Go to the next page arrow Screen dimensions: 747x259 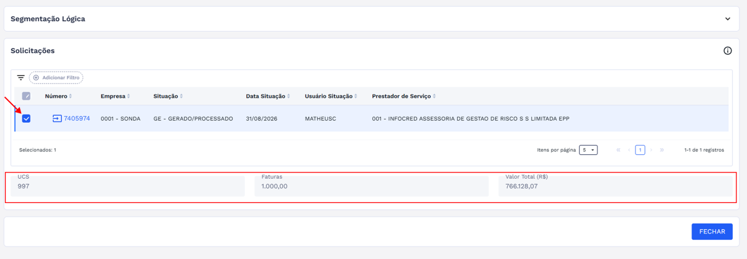click(651, 150)
